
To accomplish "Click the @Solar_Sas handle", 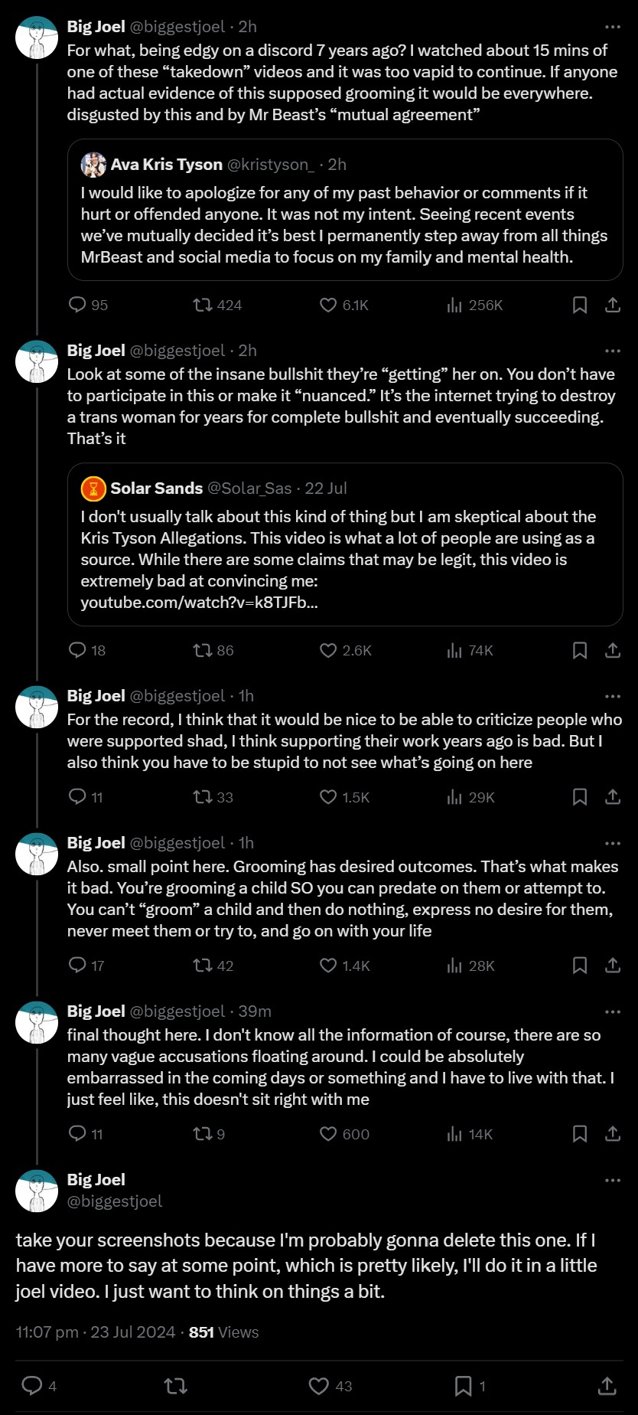I will click(249, 489).
